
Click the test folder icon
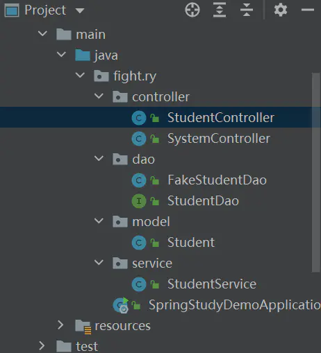point(64,346)
